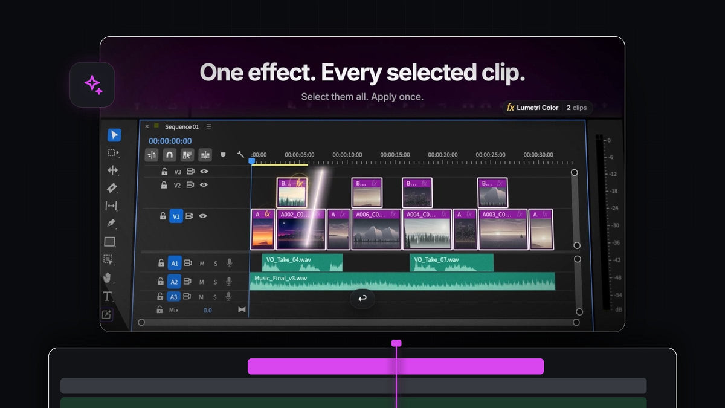Viewport: 725px width, 408px height.
Task: Enable voice-over record microphone on A3
Action: point(229,296)
